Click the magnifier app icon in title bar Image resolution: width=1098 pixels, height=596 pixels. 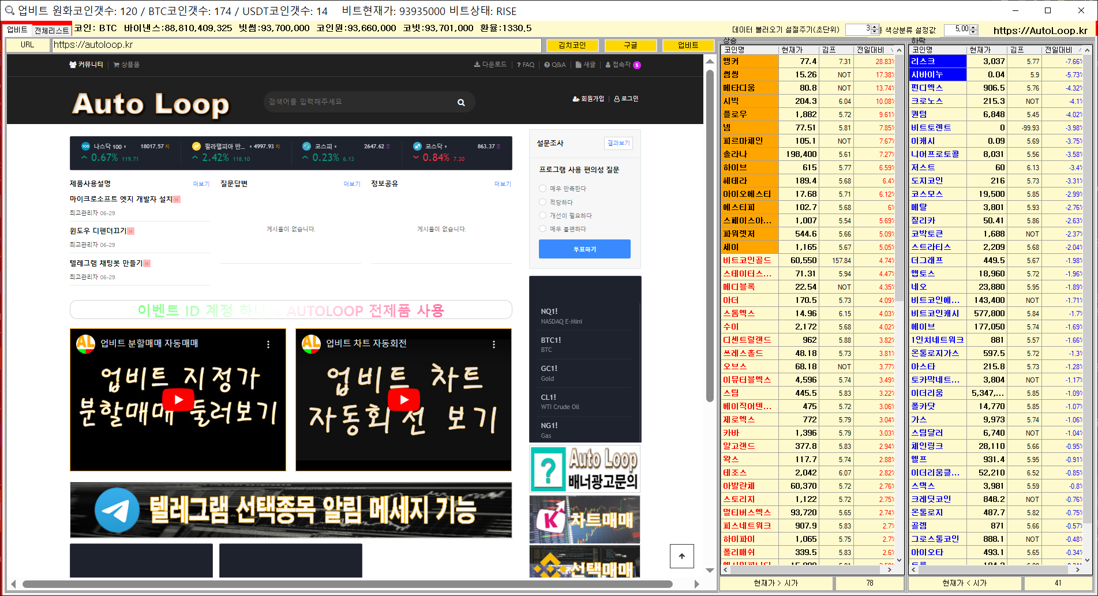9,10
